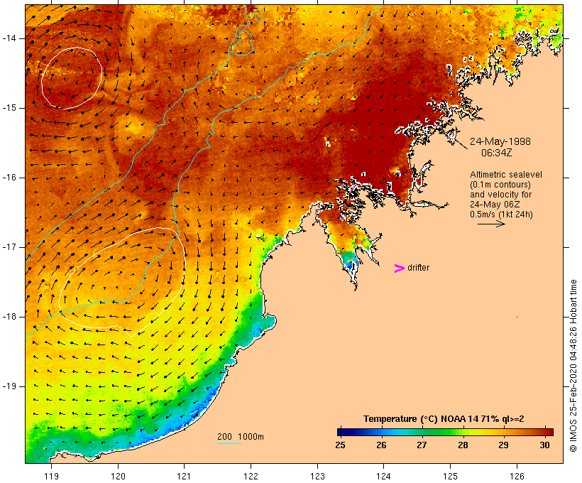Click the '0.5m/s (1kt 24h)' scale text
Viewport: 582px width, 483px height.
click(501, 215)
